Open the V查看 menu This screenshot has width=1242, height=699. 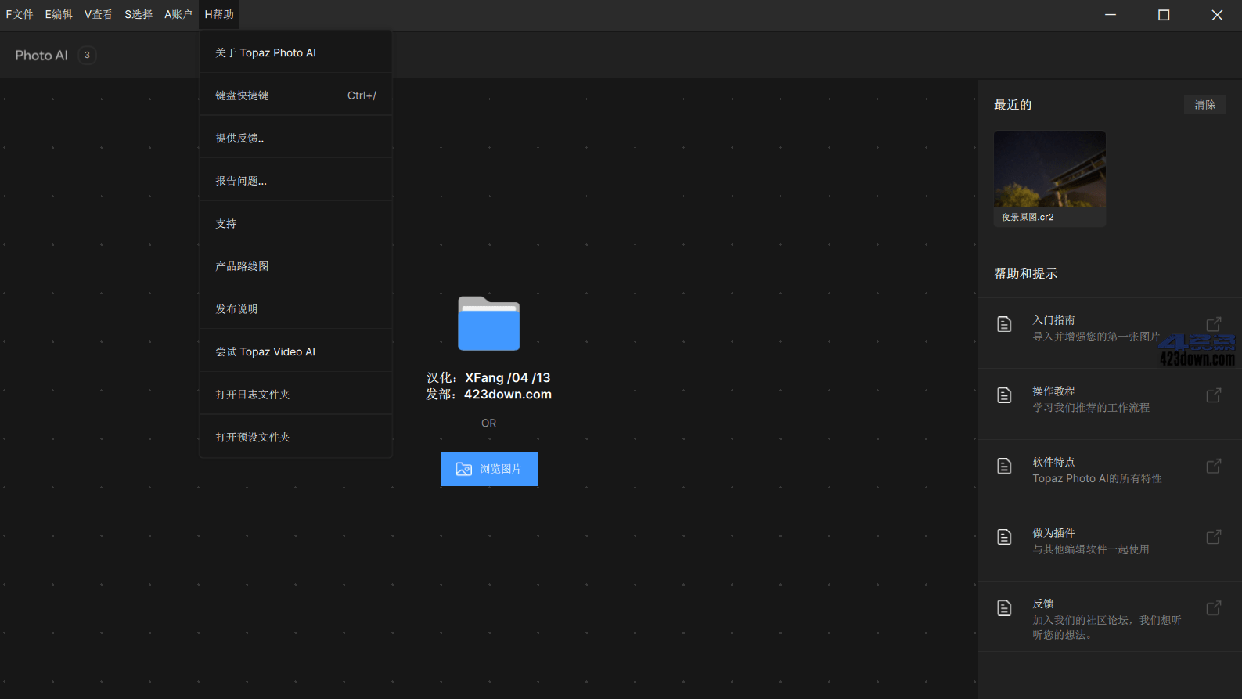pyautogui.click(x=99, y=14)
